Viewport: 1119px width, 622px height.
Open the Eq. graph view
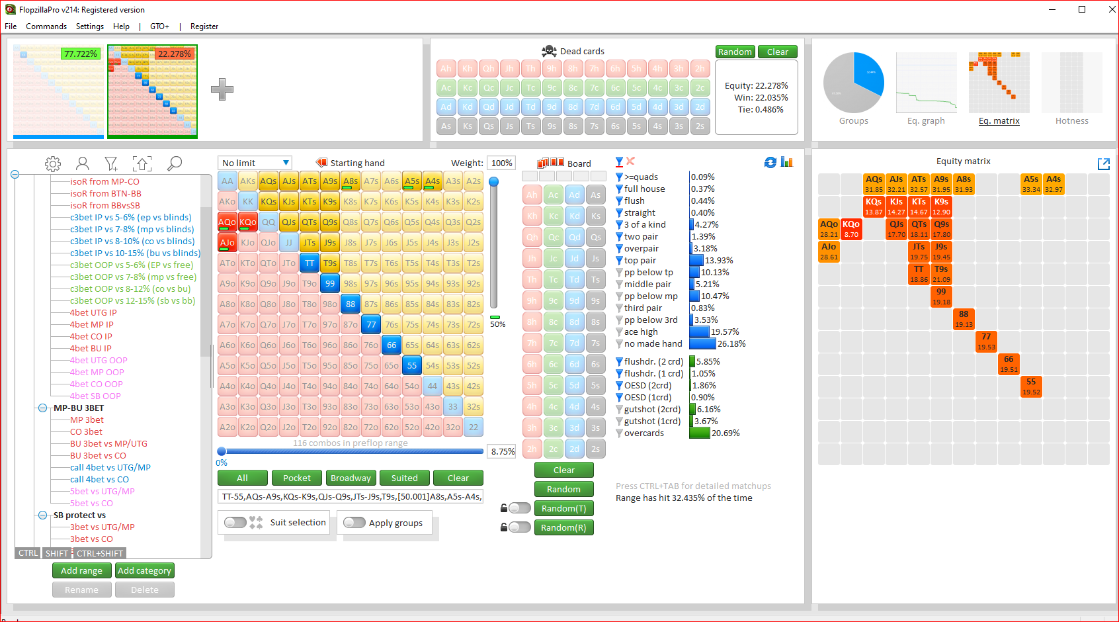coord(926,89)
